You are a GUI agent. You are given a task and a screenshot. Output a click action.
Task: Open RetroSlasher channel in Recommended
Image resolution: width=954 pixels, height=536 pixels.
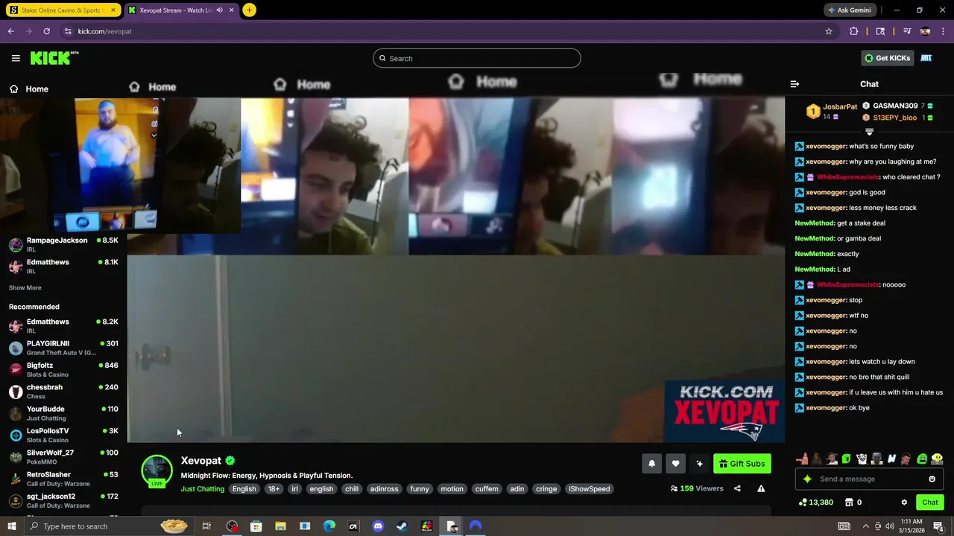point(63,479)
